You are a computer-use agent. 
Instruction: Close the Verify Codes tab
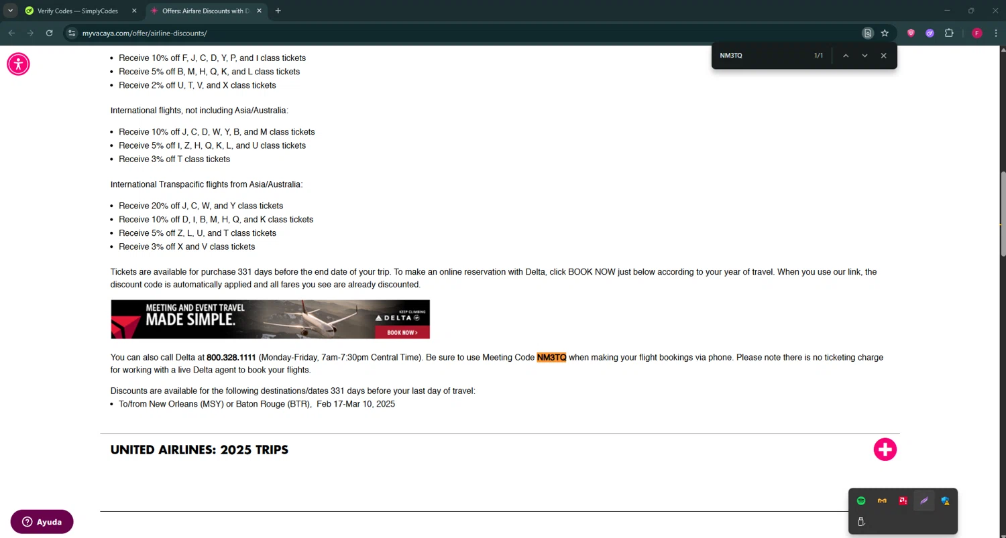coord(133,11)
